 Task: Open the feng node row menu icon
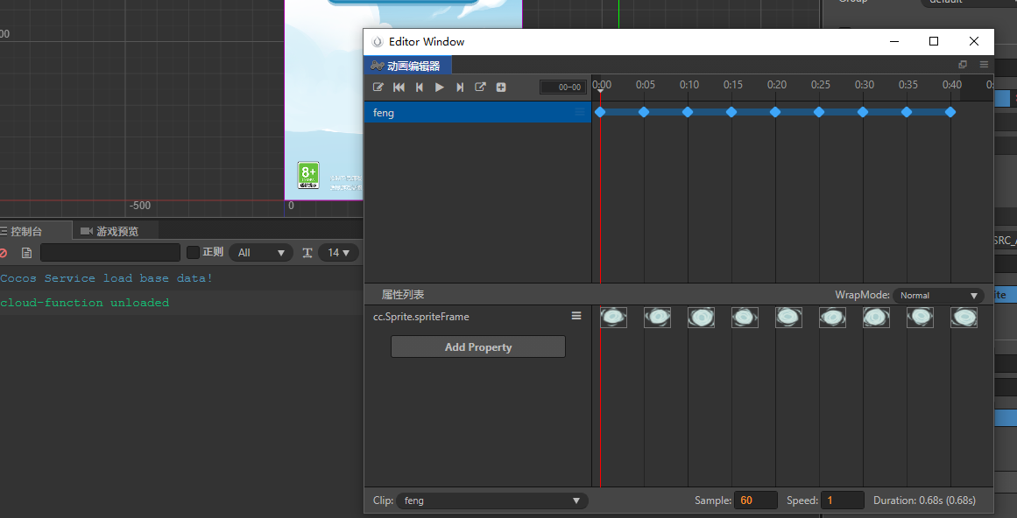coord(580,112)
